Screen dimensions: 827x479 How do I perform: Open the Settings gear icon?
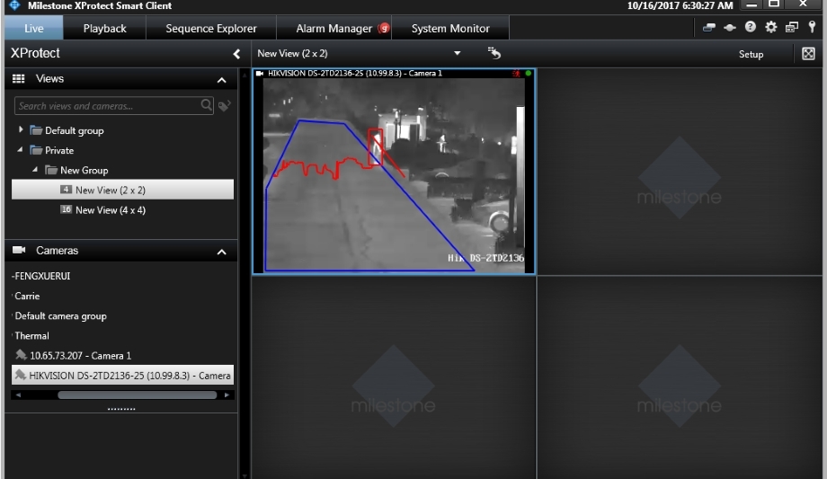(770, 27)
